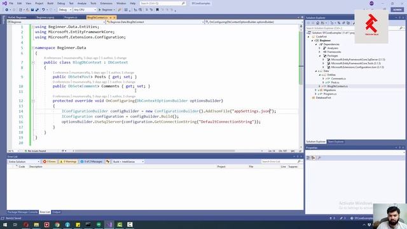The width and height of the screenshot is (407, 229).
Task: Click the Home icon in Solution Explorer
Action: (x=317, y=23)
